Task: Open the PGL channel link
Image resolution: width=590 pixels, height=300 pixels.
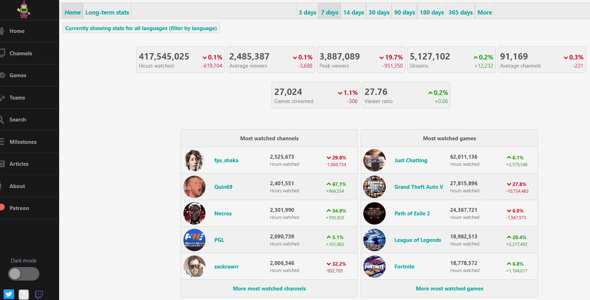Action: [x=219, y=240]
